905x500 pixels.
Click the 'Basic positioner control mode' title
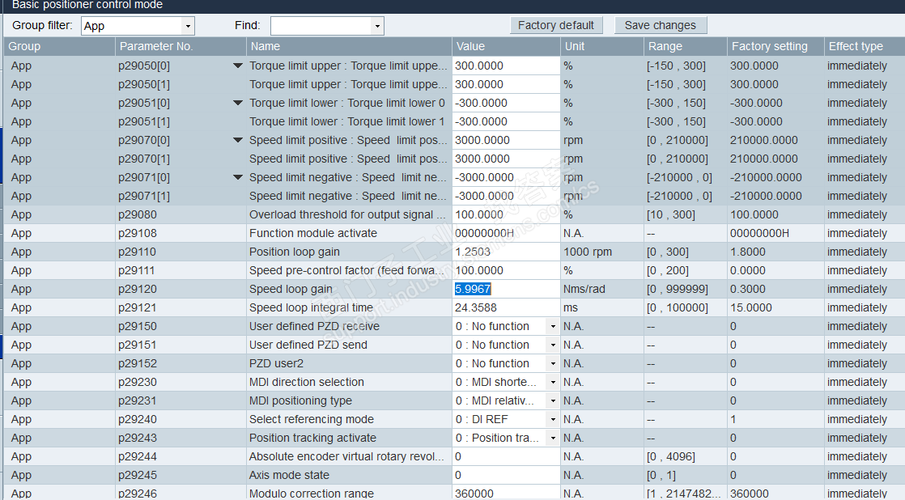pyautogui.click(x=87, y=5)
